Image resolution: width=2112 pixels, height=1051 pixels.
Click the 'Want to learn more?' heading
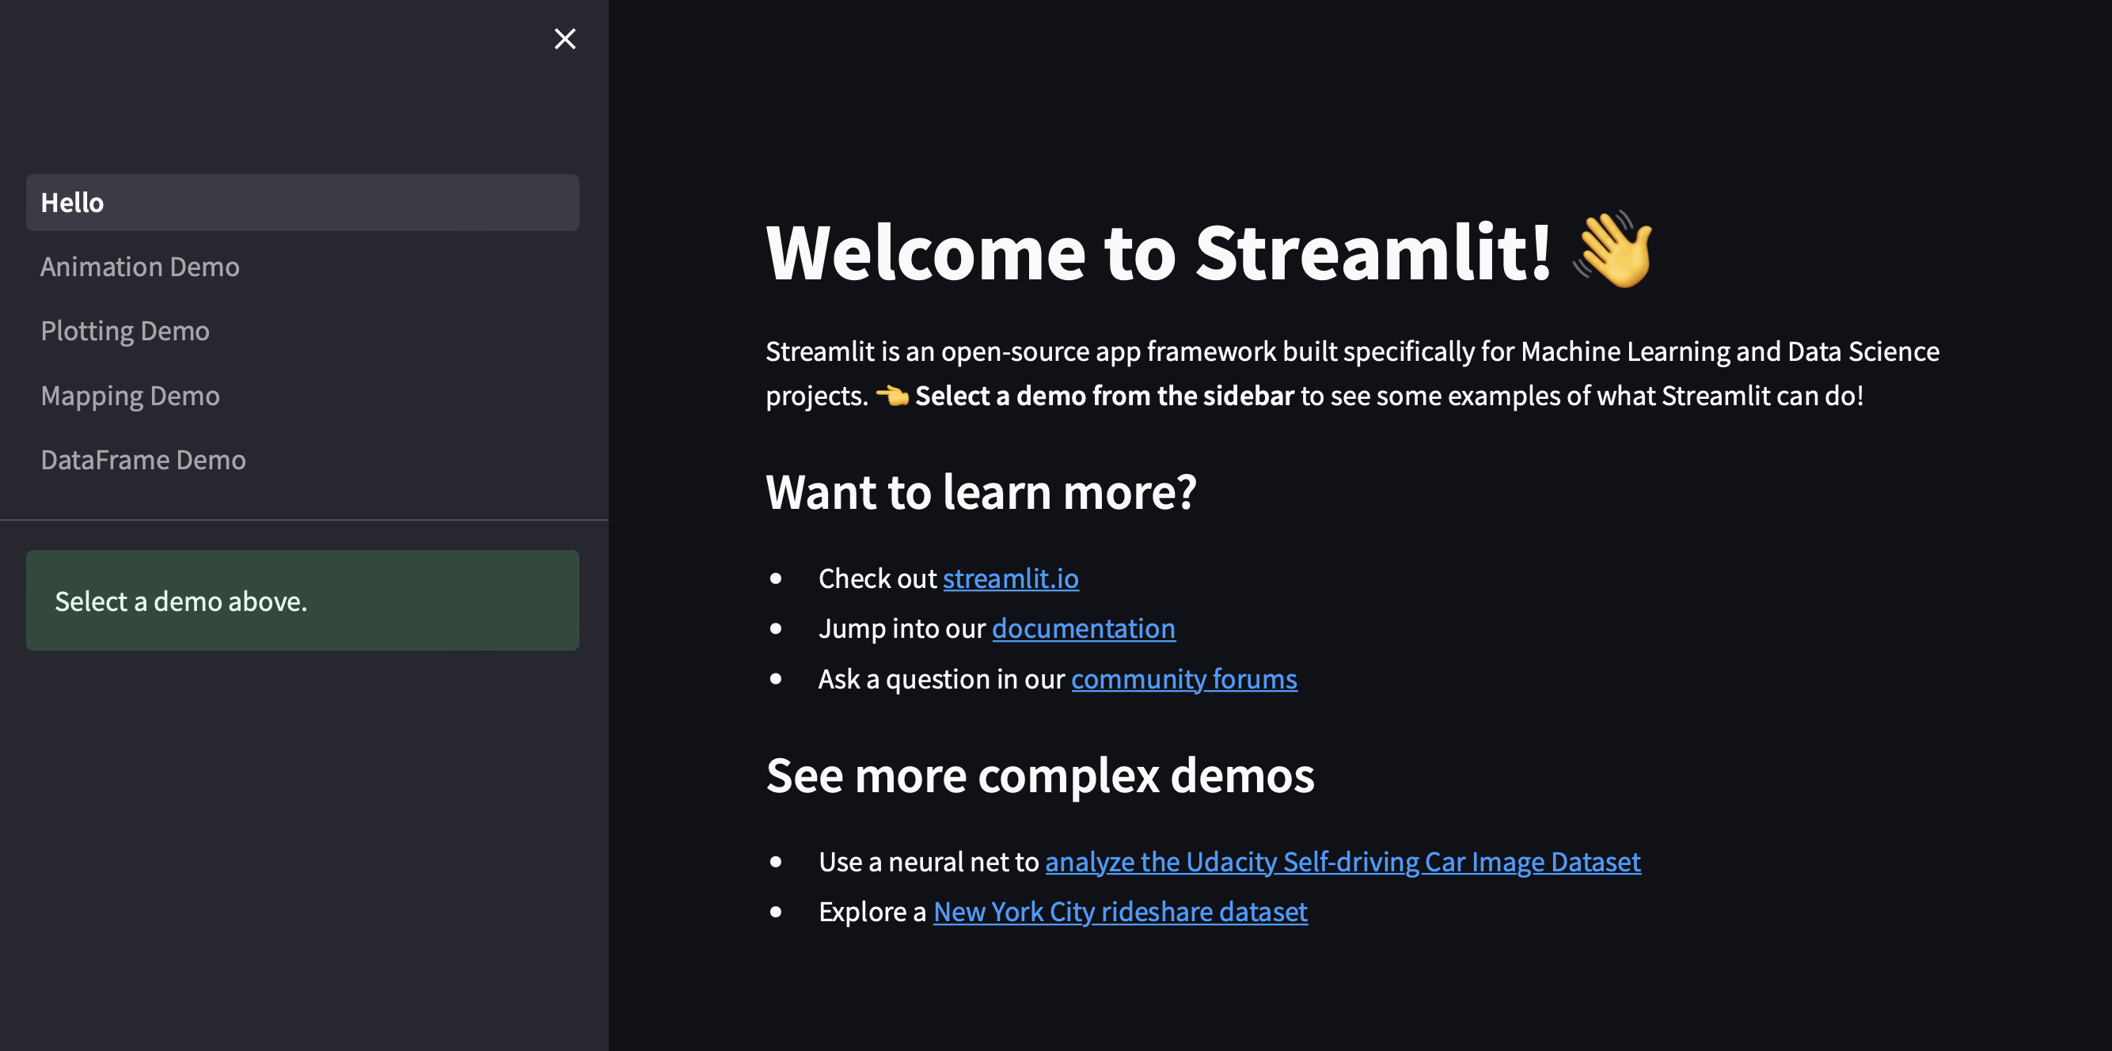(x=981, y=493)
